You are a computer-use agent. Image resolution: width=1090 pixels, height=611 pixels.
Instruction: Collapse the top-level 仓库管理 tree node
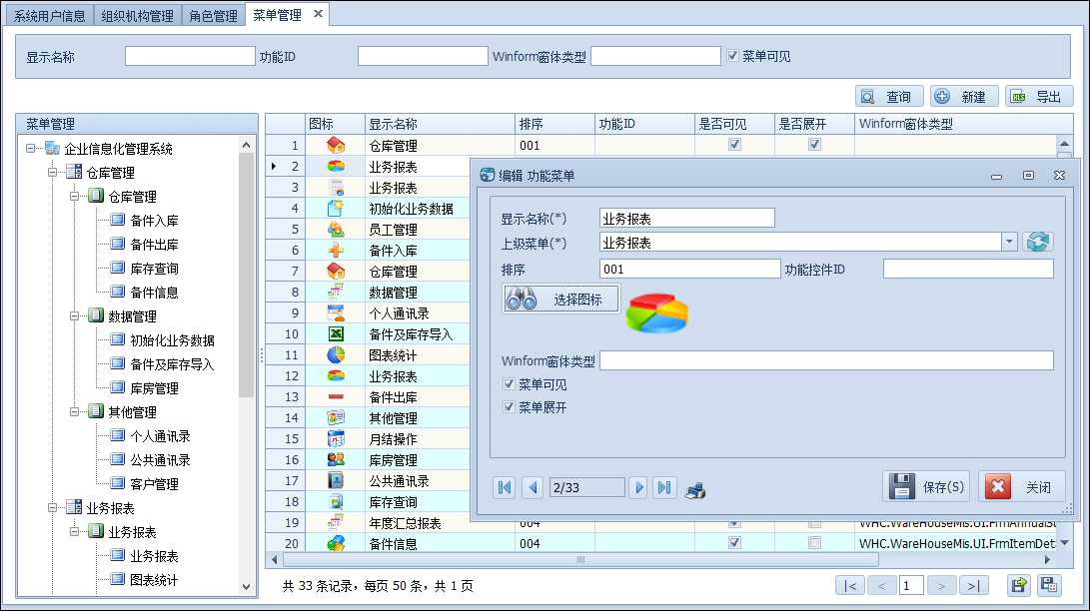click(52, 172)
